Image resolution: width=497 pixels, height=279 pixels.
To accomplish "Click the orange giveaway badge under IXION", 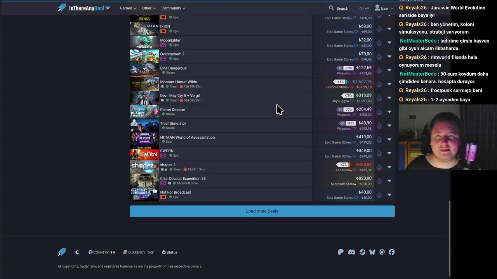I will click(x=163, y=31).
